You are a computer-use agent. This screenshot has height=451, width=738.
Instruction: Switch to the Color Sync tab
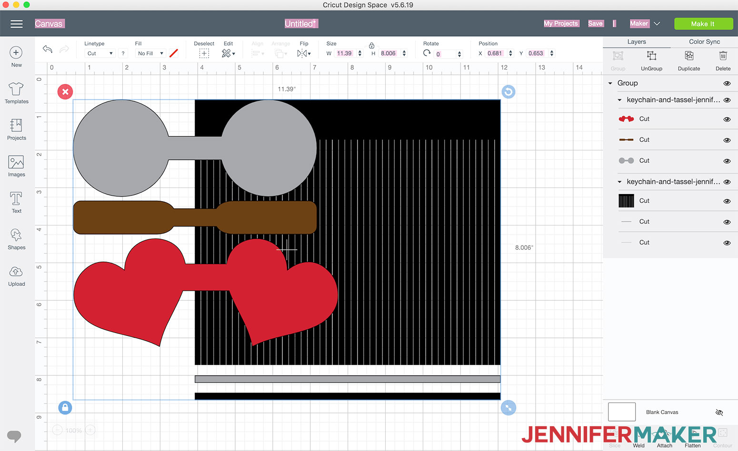(704, 42)
